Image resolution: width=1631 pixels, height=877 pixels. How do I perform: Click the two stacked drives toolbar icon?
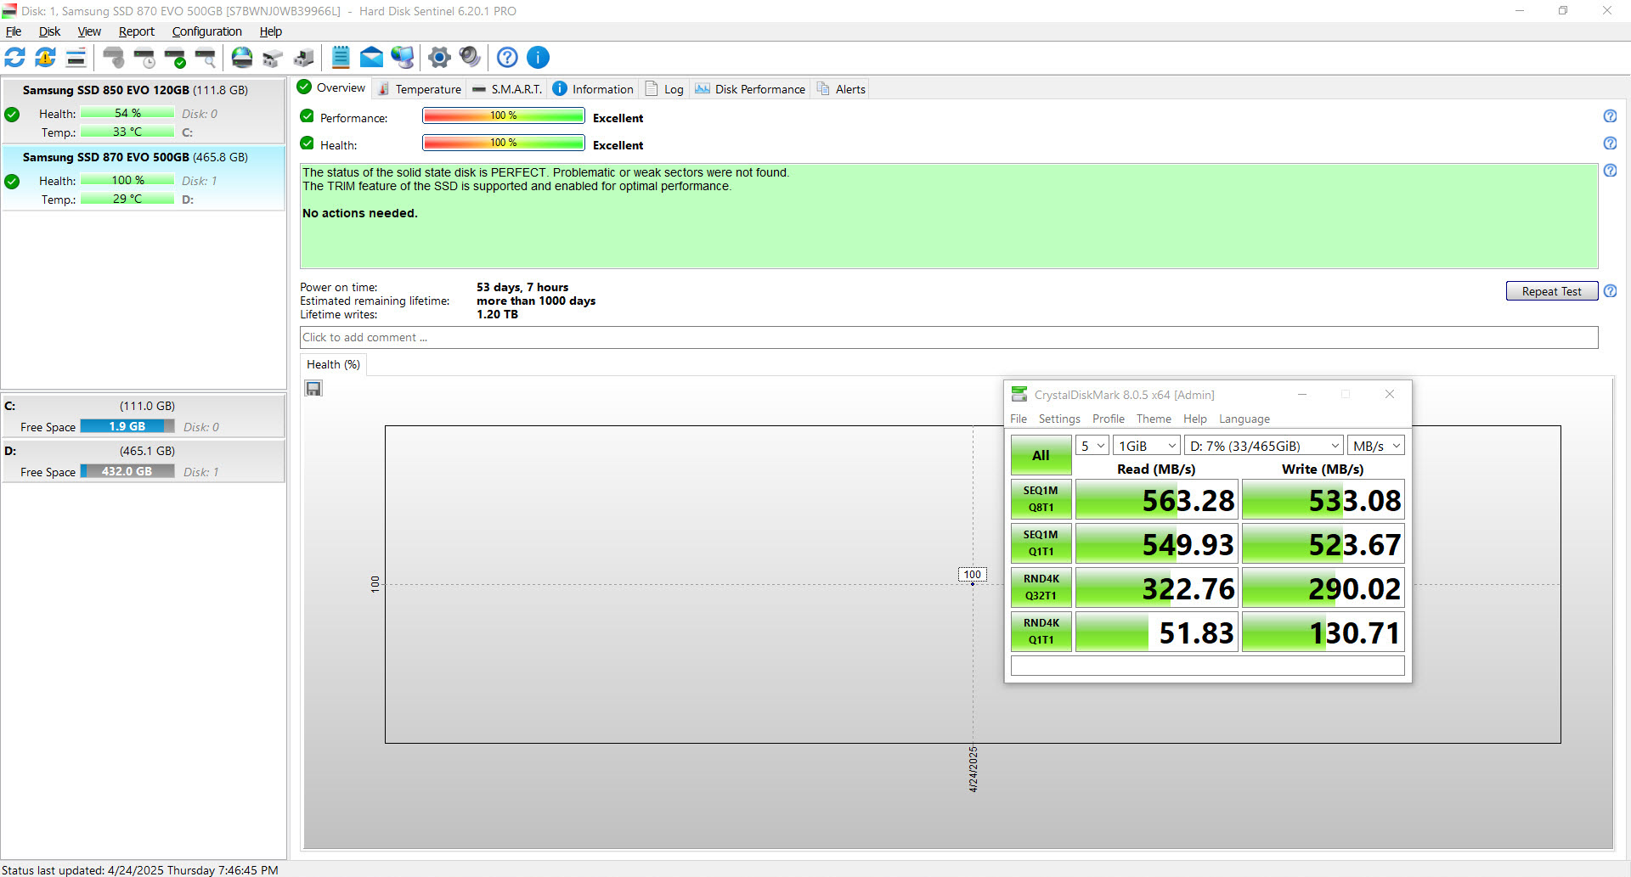(x=273, y=58)
